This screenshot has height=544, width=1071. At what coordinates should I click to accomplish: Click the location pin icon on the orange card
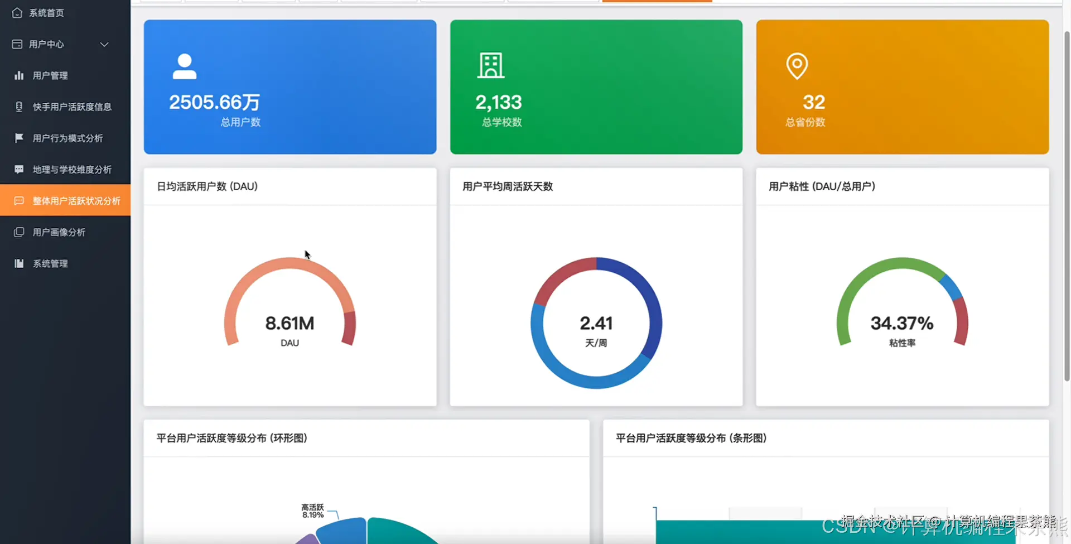pos(797,66)
